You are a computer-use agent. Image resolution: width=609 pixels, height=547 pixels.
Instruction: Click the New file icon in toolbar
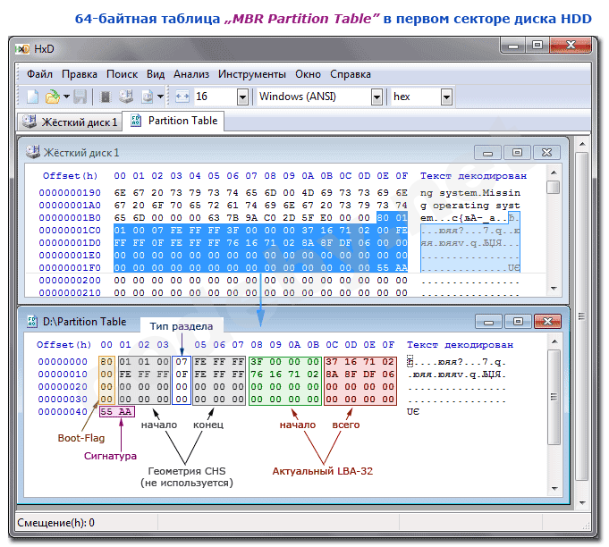(31, 97)
